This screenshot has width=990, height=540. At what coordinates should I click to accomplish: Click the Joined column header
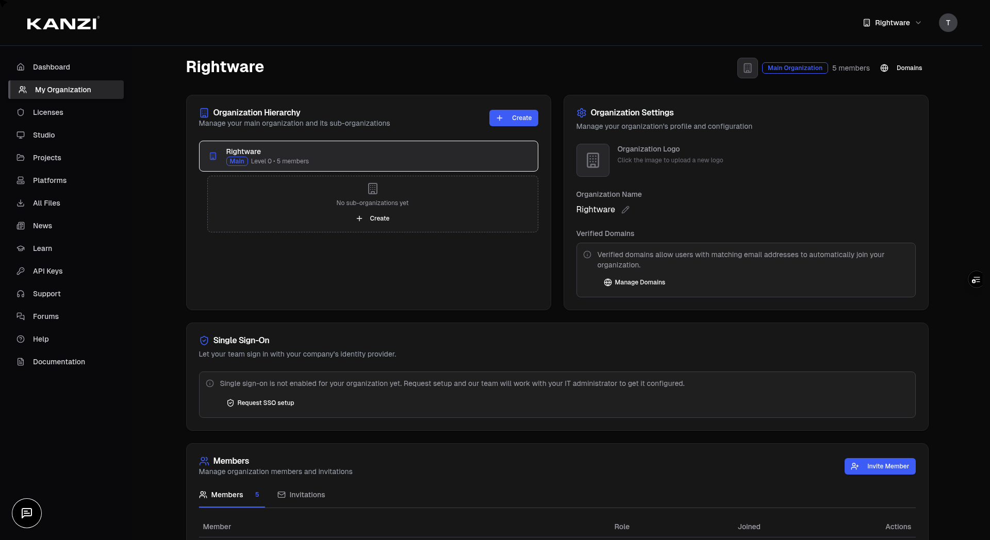749,527
